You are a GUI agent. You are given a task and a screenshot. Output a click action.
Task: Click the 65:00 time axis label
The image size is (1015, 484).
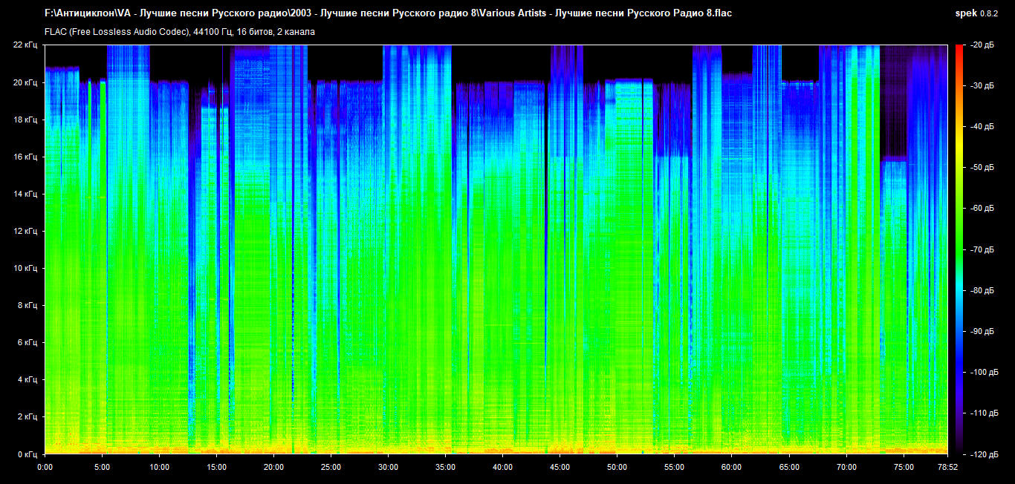[789, 467]
